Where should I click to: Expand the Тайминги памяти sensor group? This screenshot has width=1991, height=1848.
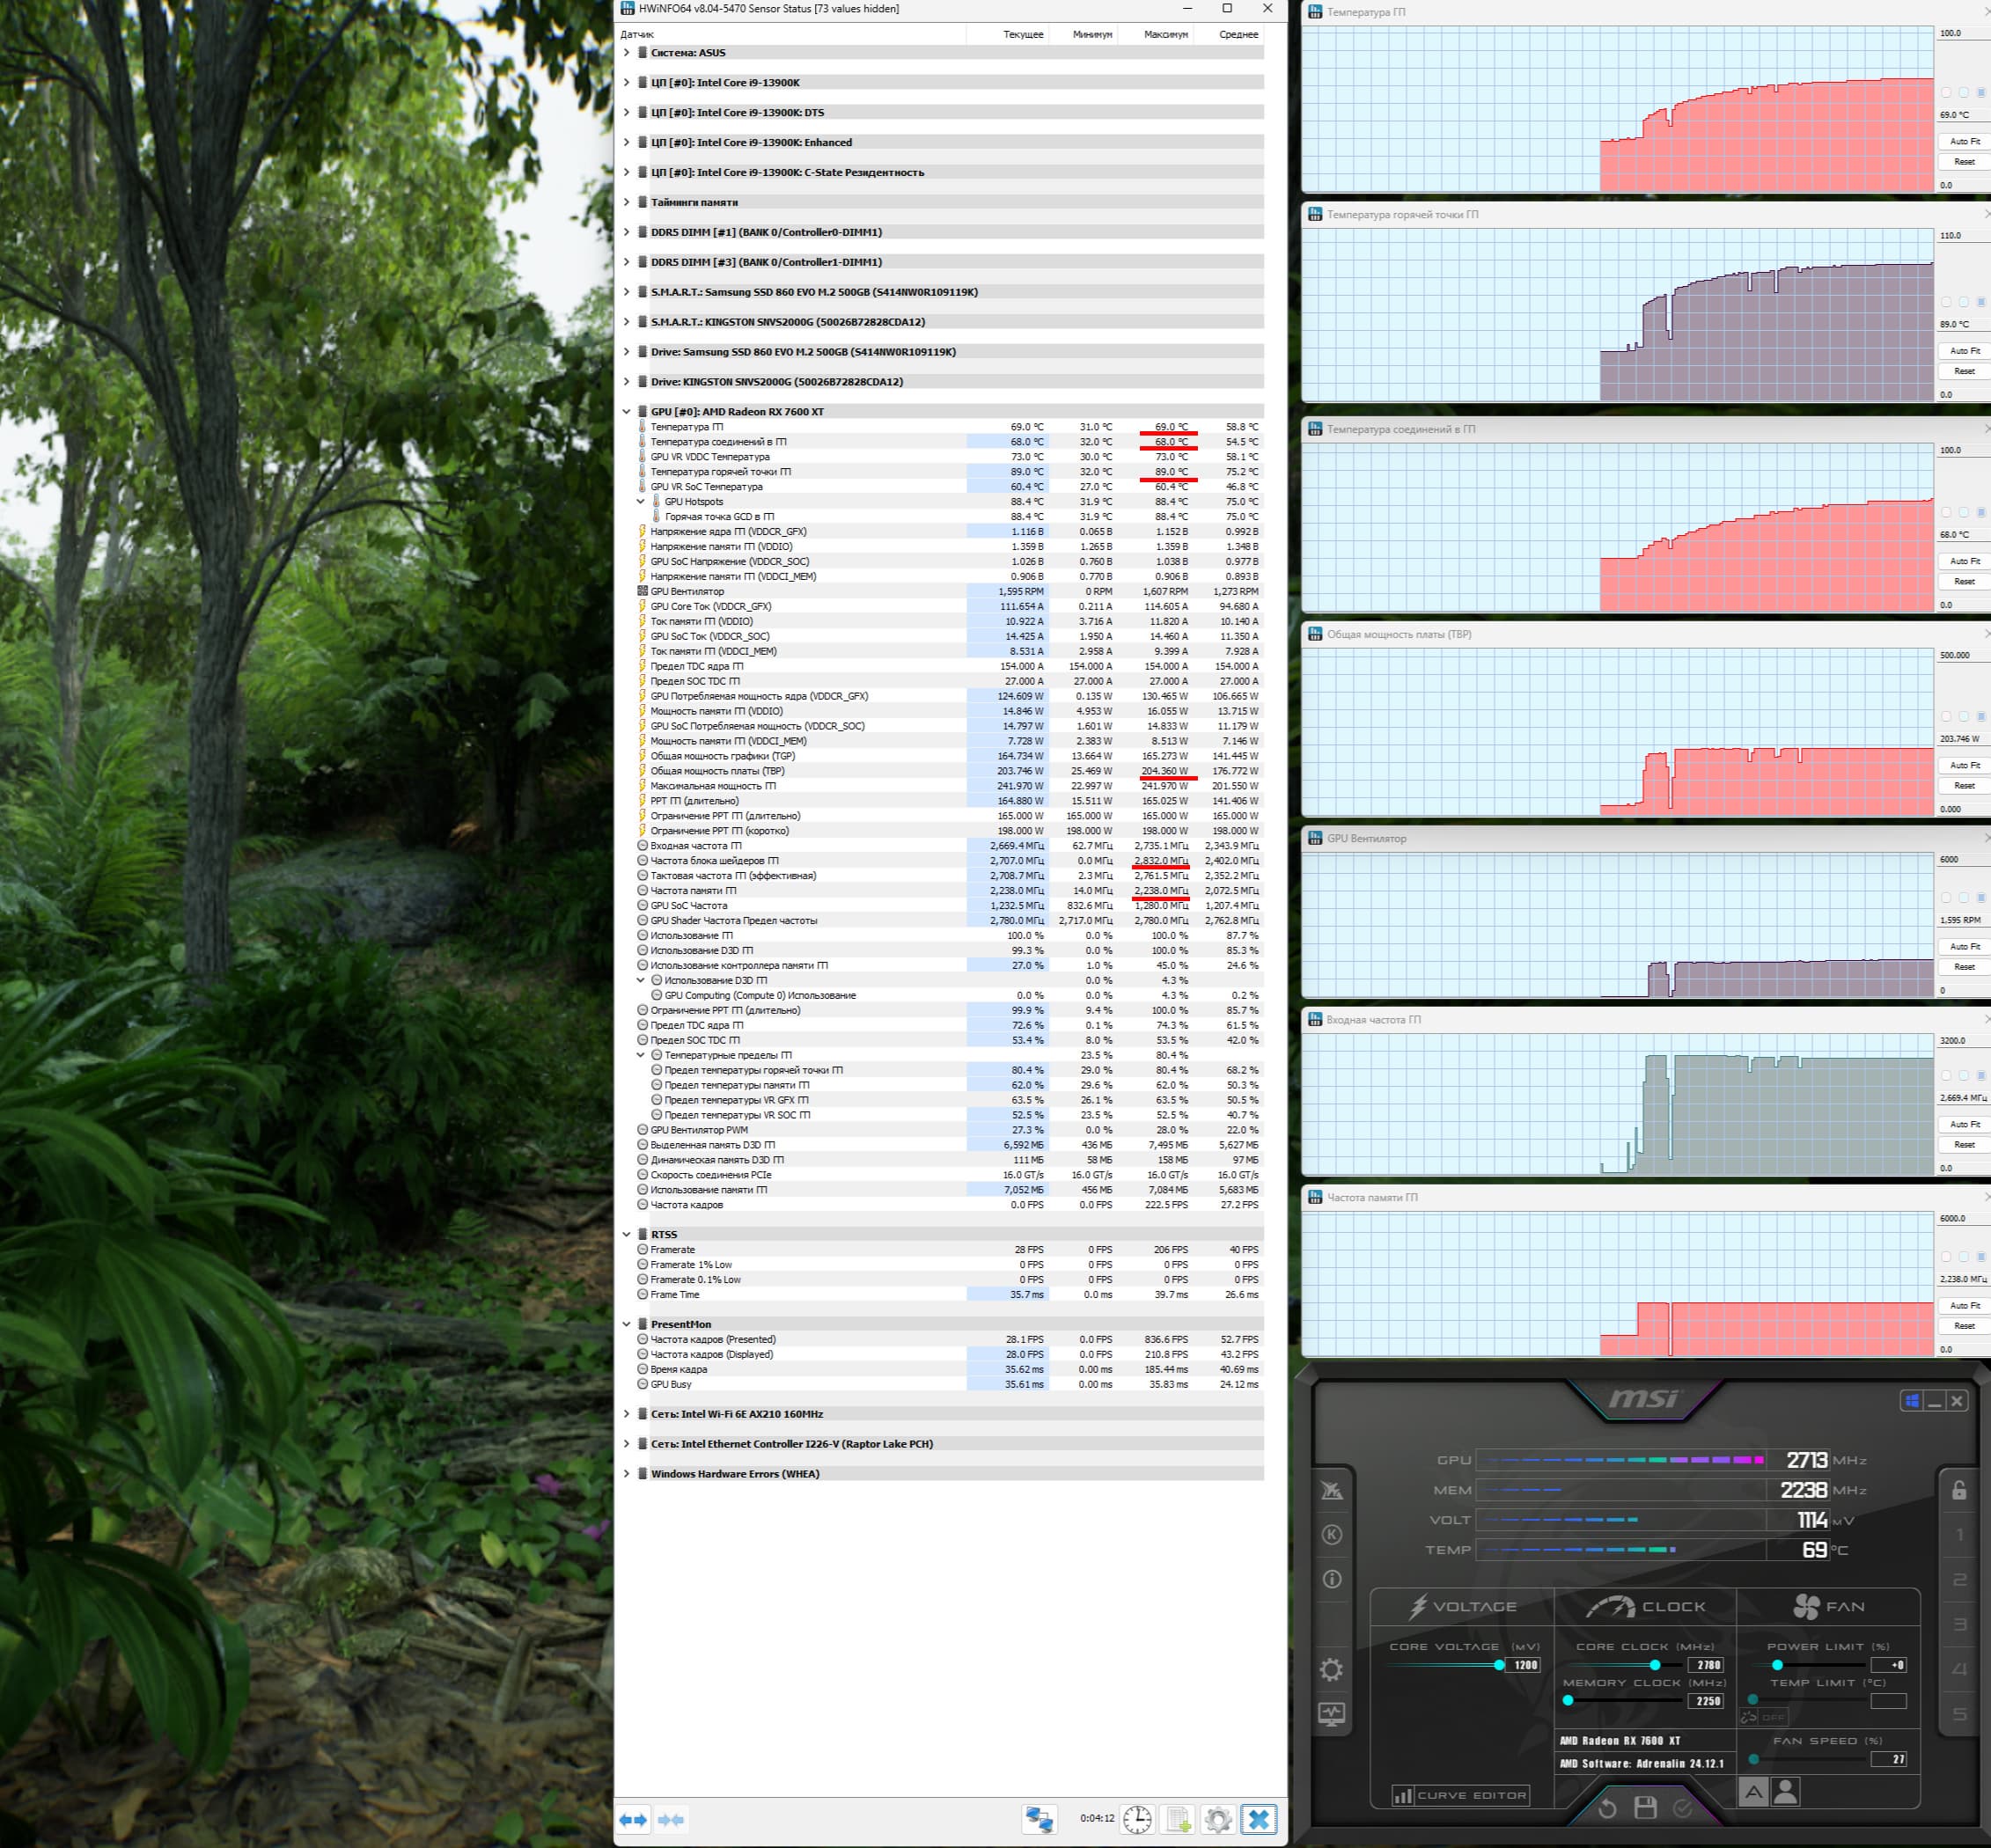[x=627, y=202]
